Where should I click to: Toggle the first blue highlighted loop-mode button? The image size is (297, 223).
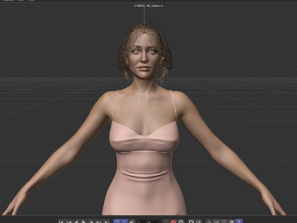pyautogui.click(x=117, y=221)
